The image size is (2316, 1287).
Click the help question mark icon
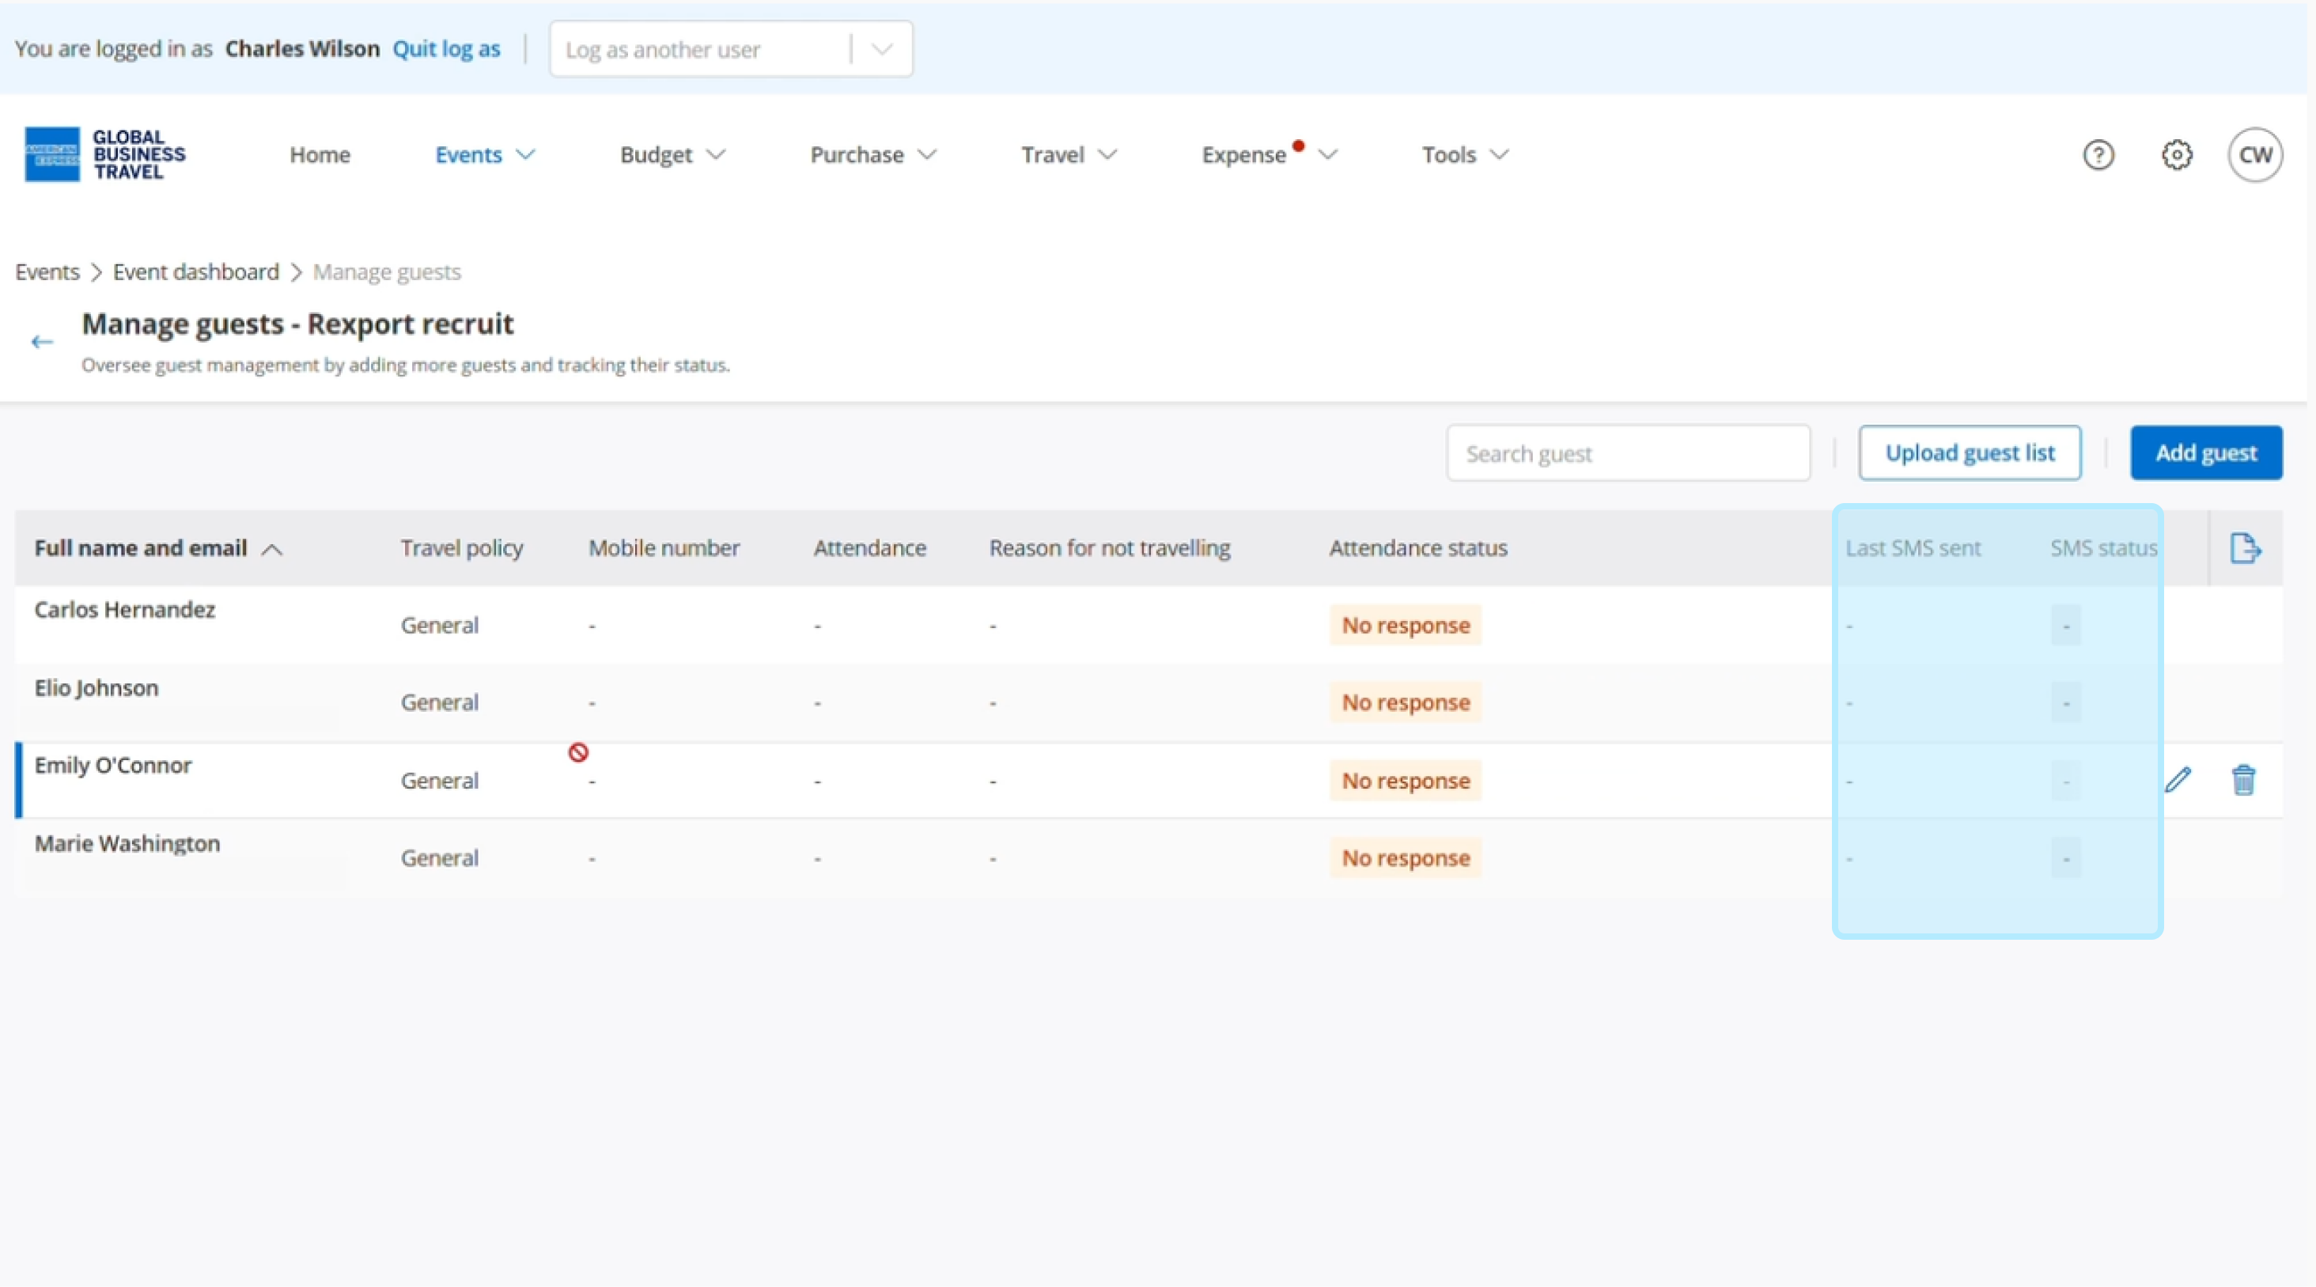click(2098, 155)
